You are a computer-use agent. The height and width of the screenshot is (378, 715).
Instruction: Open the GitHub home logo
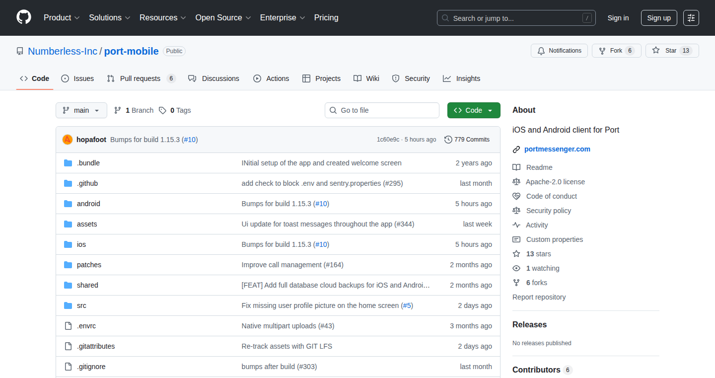click(x=24, y=17)
